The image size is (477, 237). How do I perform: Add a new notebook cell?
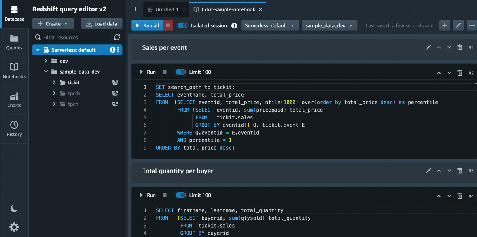[x=445, y=25]
